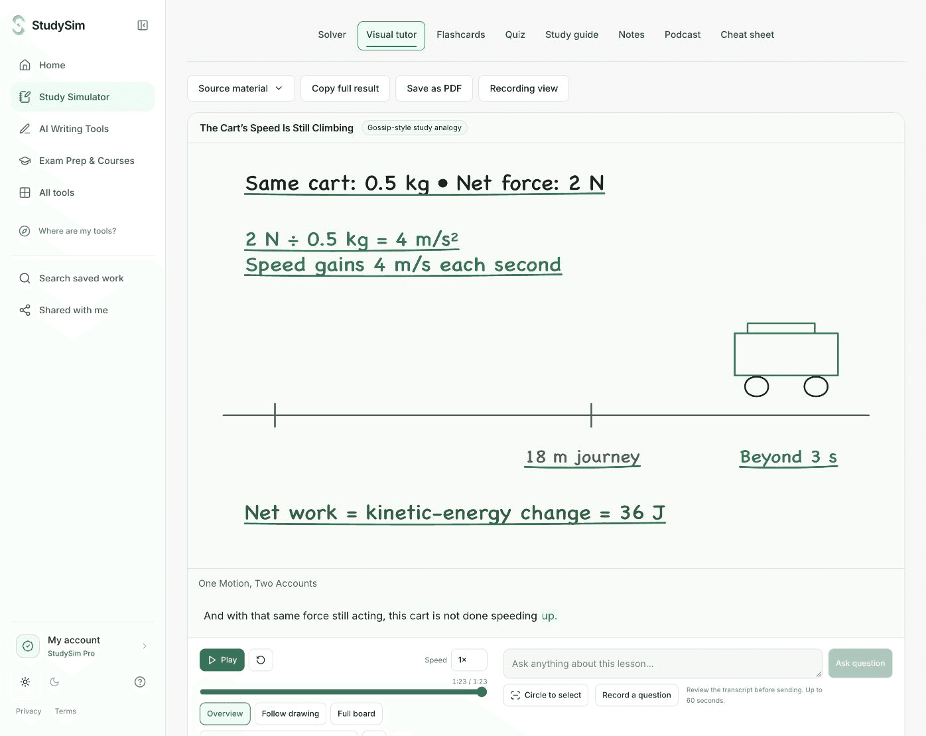Open Study Simulator via its icon
926x736 pixels.
pos(25,97)
